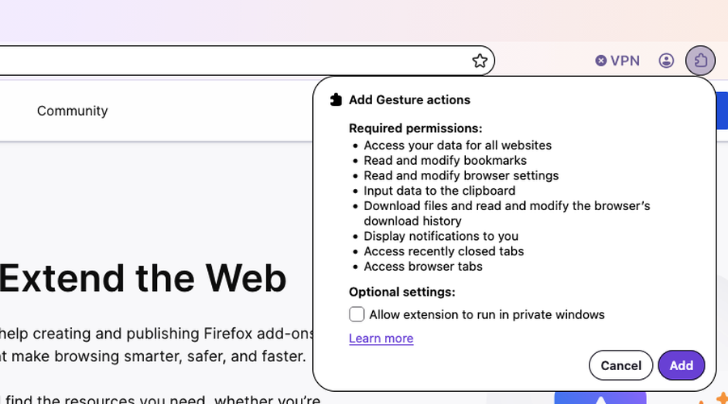The height and width of the screenshot is (404, 728).
Task: Bookmark this page with the star icon
Action: (480, 61)
